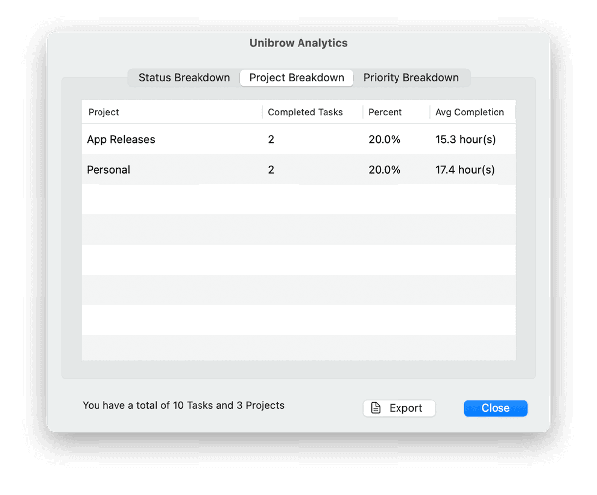Select the Personal project row
The width and height of the screenshot is (597, 495).
[x=108, y=170]
